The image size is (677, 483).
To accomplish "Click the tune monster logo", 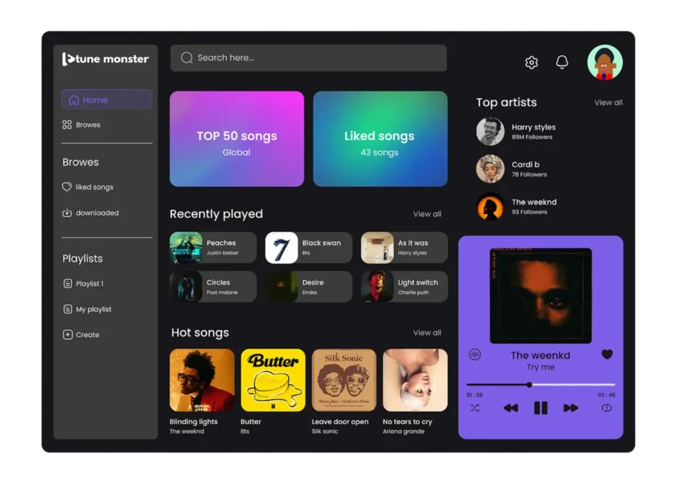I will 105,59.
